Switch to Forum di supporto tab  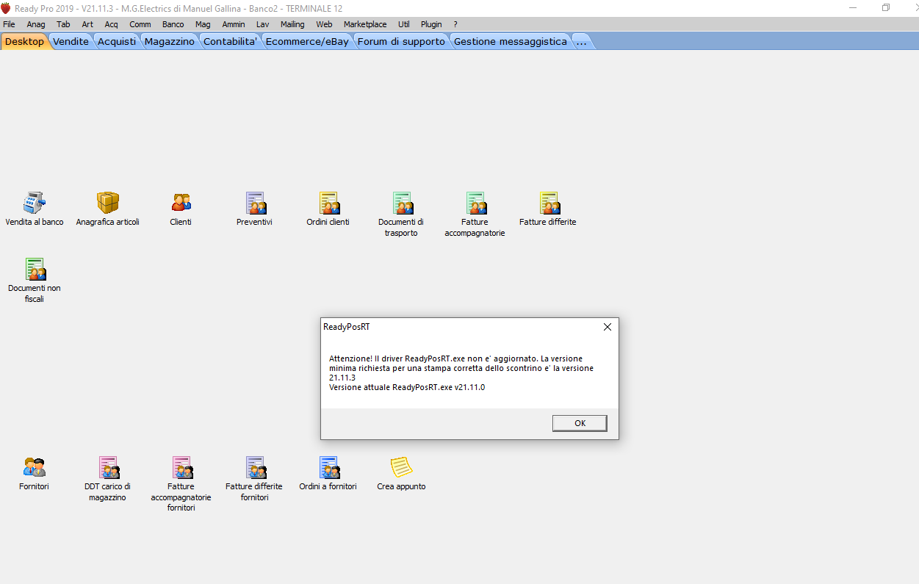[x=401, y=41]
